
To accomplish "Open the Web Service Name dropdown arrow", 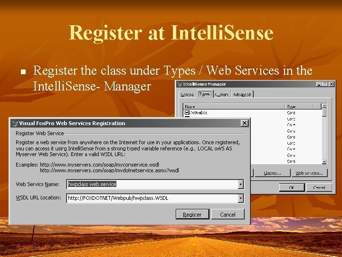I will pyautogui.click(x=240, y=184).
